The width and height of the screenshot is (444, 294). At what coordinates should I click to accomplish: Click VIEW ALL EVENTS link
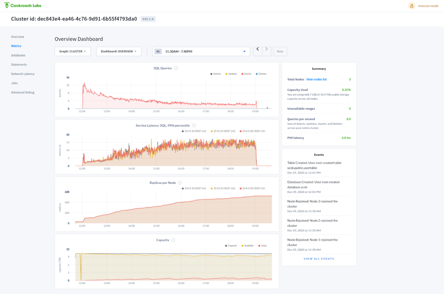tap(319, 258)
